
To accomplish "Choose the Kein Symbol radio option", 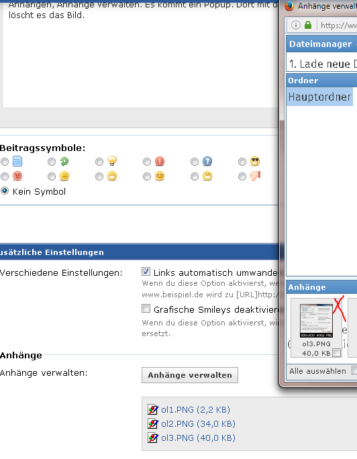I will 5,191.
